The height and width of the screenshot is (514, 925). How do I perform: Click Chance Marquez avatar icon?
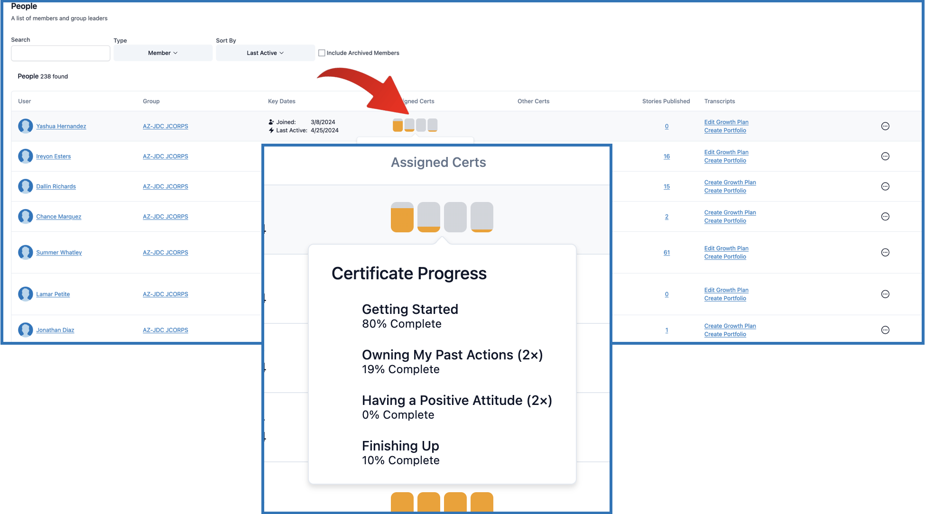coord(26,217)
